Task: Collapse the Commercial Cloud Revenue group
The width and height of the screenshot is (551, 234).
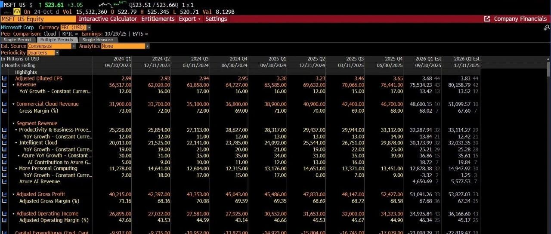Action: [x=13, y=104]
